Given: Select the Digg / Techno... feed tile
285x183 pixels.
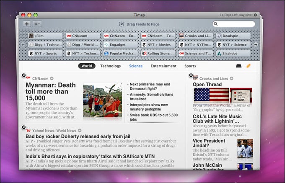Looking at the screenshot, I should 45,45.
